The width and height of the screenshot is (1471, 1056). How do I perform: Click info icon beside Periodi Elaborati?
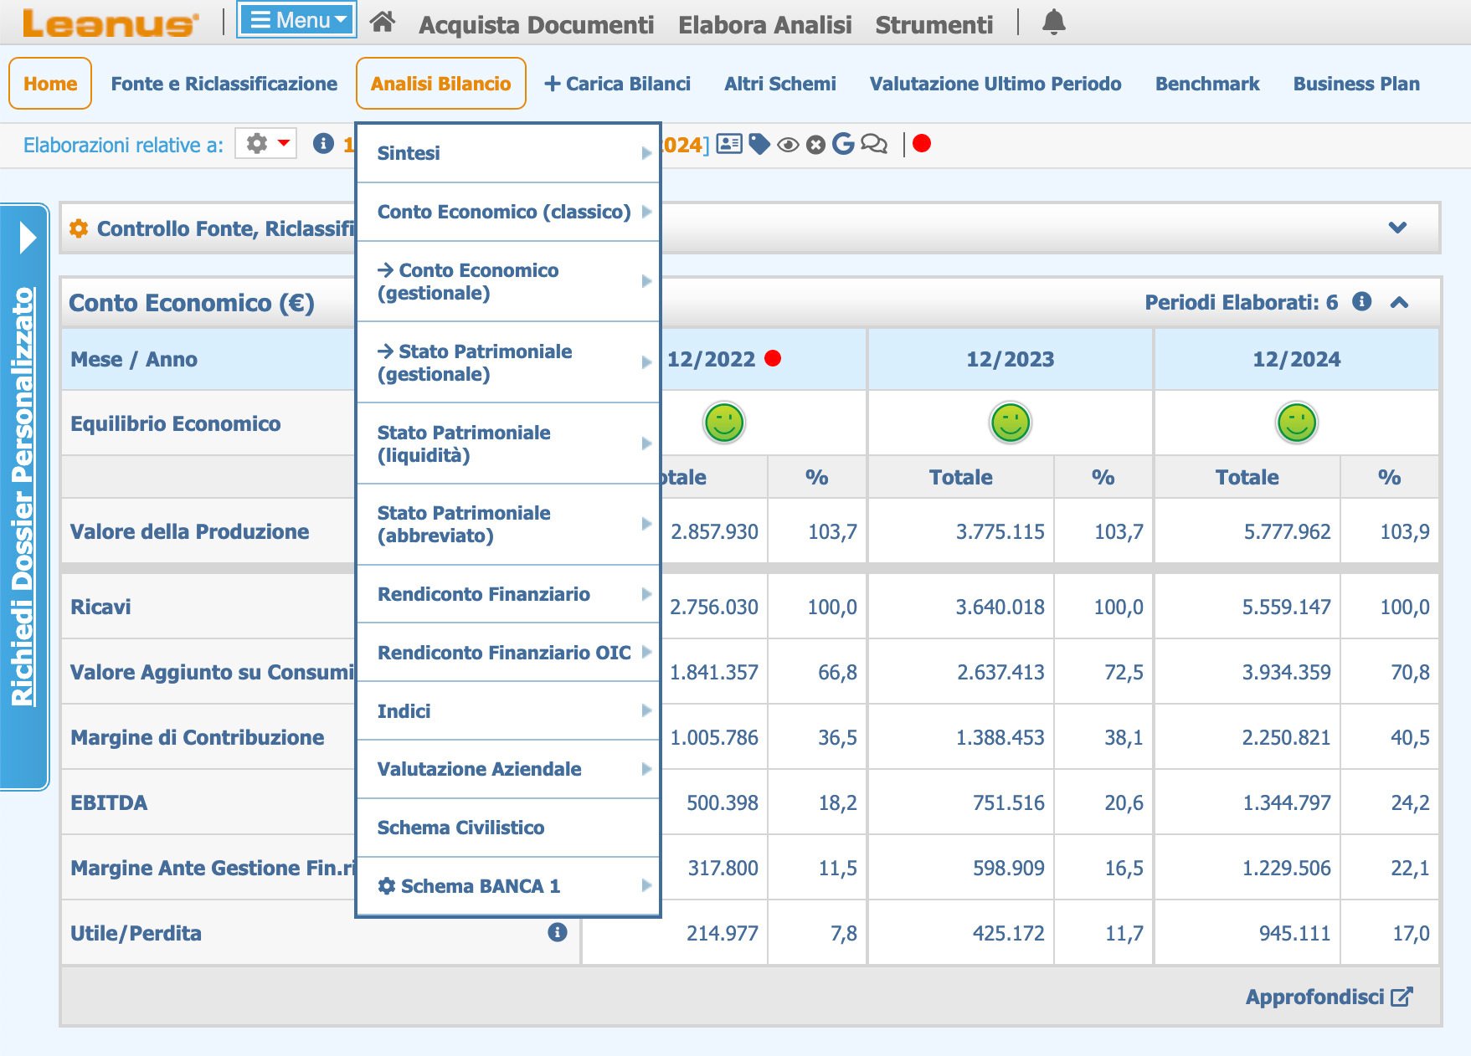1362,301
